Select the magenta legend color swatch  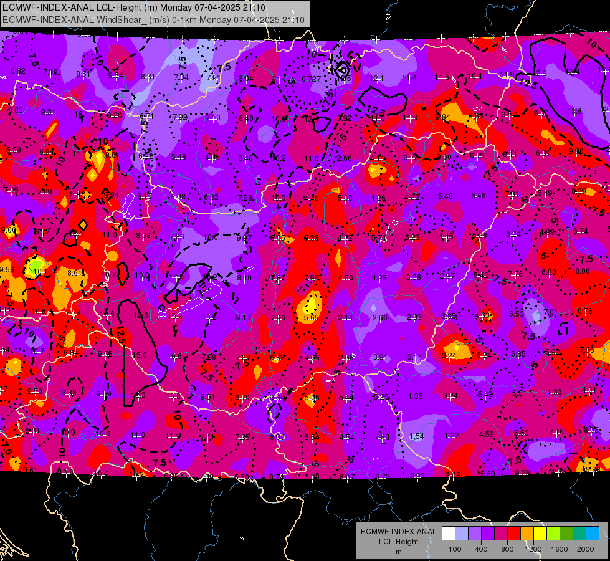pyautogui.click(x=501, y=534)
